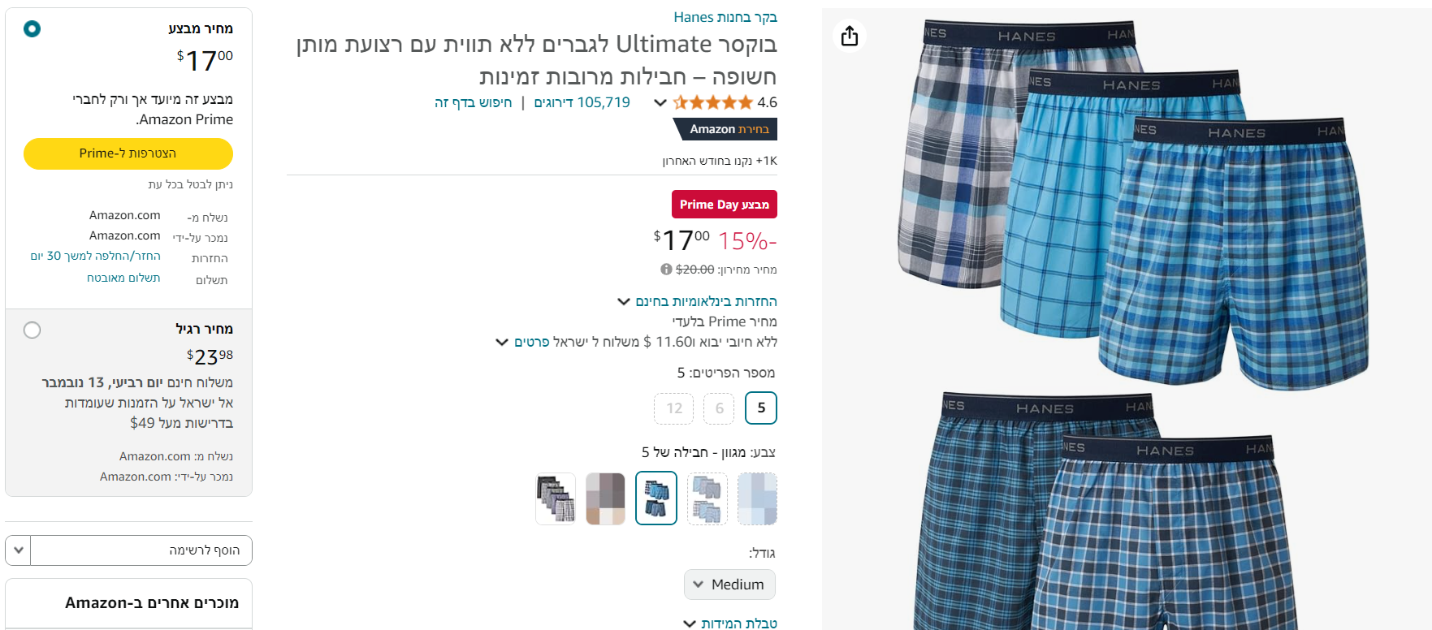Click the info icon beside $20.00 list price
This screenshot has width=1432, height=630.
click(x=666, y=270)
